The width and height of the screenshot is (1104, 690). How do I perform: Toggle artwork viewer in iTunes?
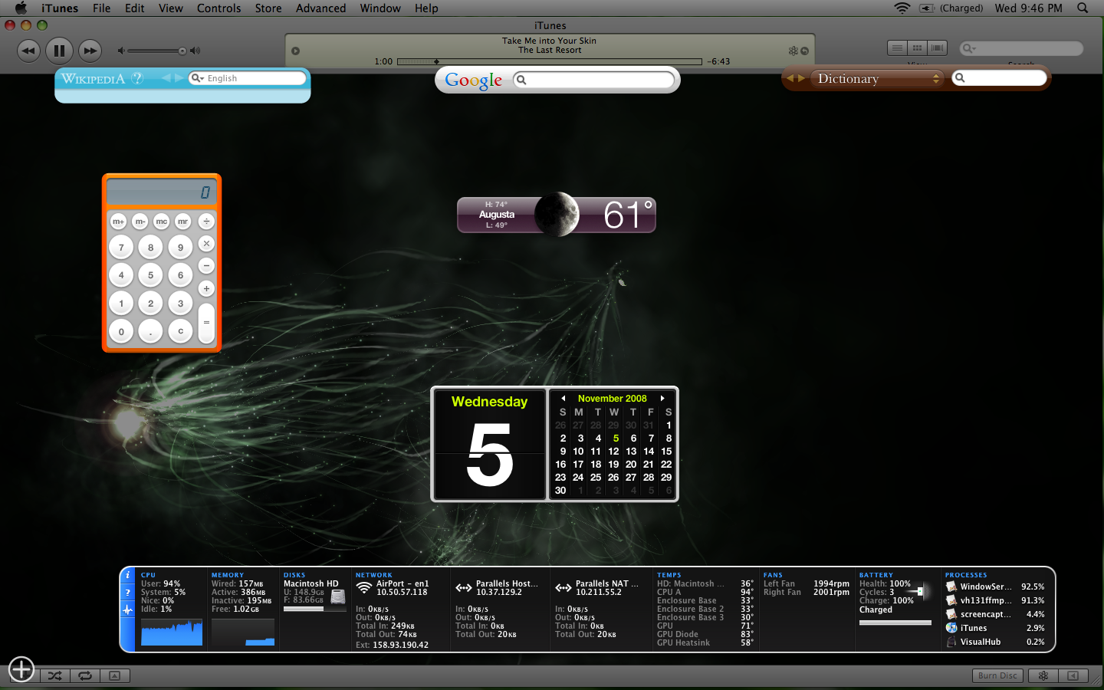(x=114, y=675)
